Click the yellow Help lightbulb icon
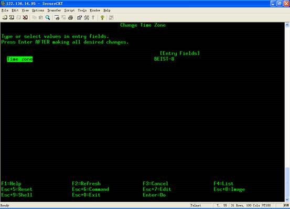Screen dimensions: 290x209 click(102, 18)
